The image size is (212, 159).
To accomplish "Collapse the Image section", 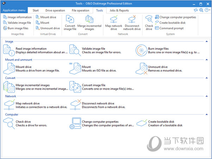I will pos(207,42).
